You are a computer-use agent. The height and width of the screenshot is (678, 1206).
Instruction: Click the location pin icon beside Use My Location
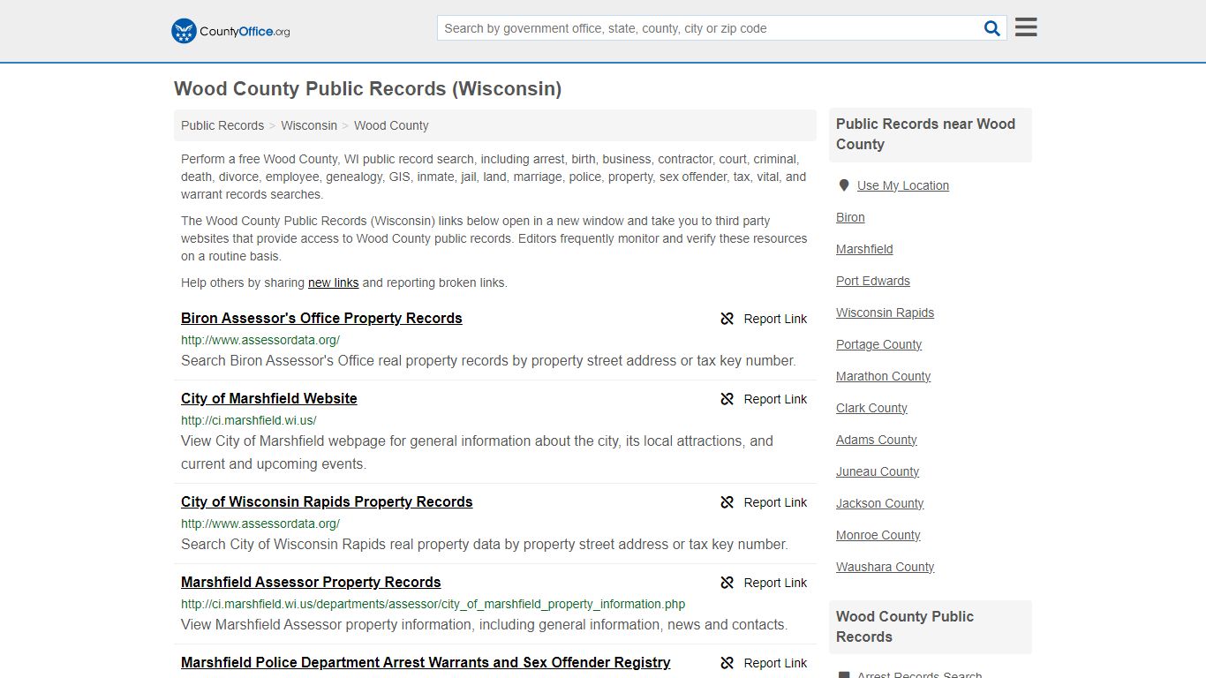tap(844, 185)
